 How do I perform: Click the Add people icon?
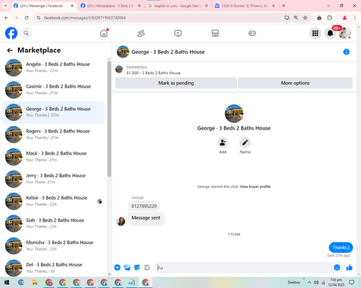(222, 143)
